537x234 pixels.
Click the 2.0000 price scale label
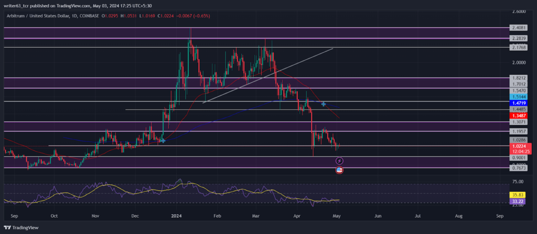click(x=518, y=63)
